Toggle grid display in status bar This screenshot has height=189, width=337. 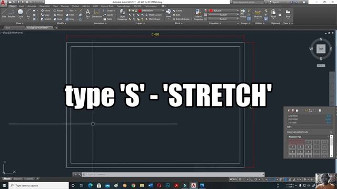click(240, 180)
